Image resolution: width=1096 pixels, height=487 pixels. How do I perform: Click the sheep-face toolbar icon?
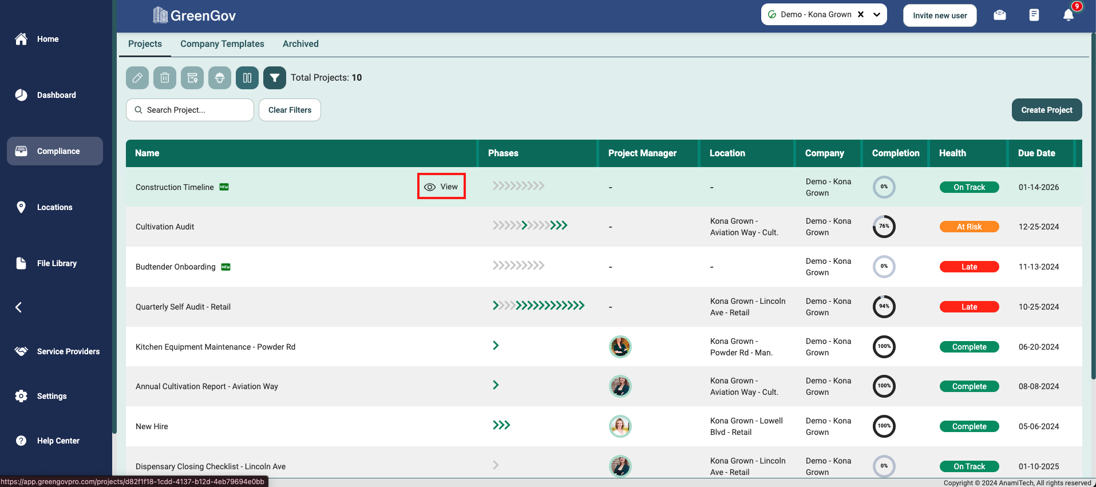[x=220, y=78]
